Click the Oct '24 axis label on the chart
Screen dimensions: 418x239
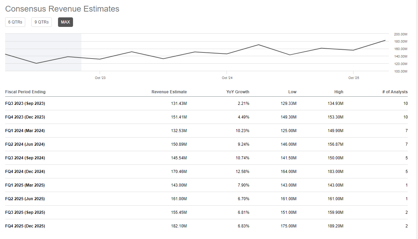coord(227,78)
